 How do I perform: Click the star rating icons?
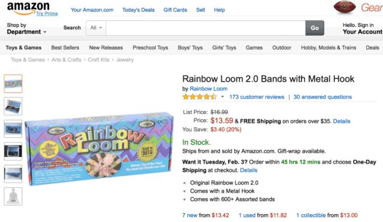[199, 97]
